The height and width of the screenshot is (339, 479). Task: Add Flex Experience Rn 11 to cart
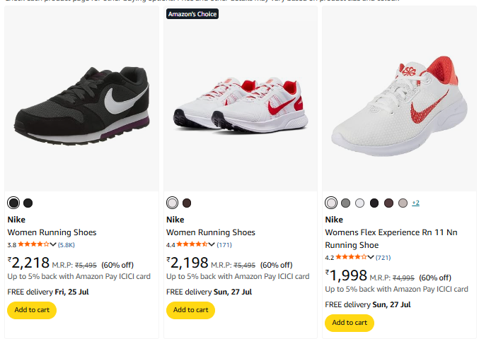(349, 323)
